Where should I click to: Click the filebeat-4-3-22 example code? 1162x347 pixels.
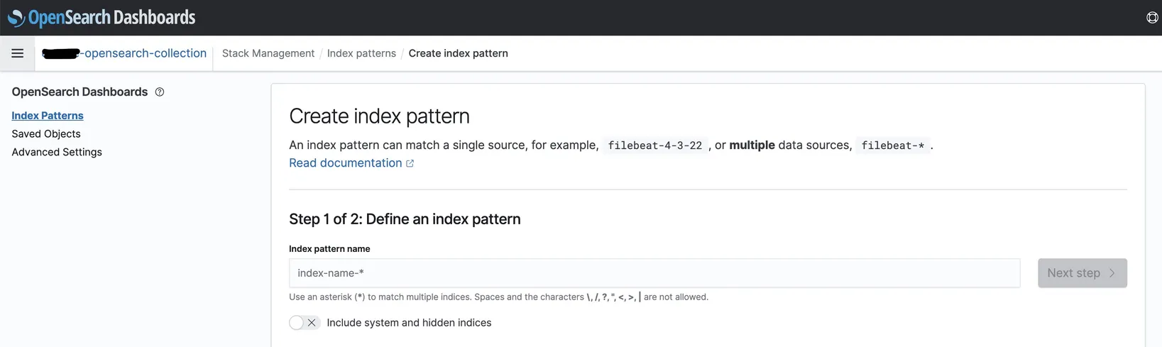click(655, 145)
